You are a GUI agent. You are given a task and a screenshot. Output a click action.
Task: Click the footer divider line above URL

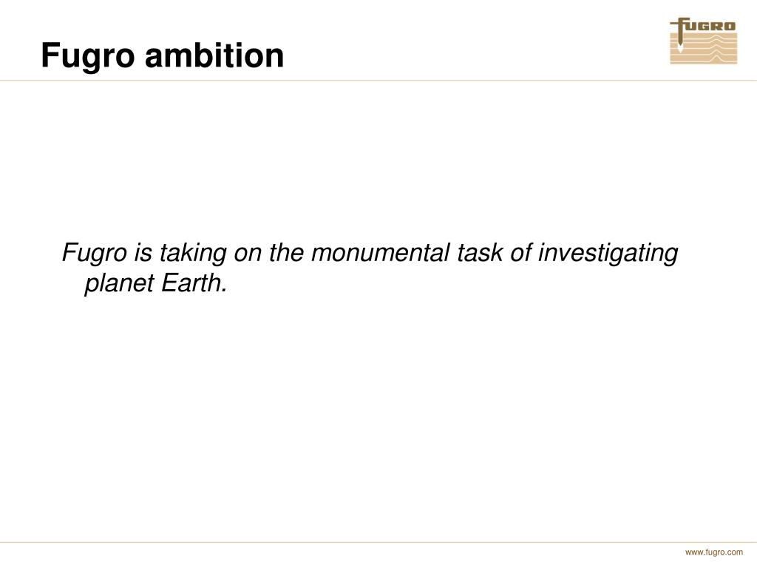(x=378, y=542)
